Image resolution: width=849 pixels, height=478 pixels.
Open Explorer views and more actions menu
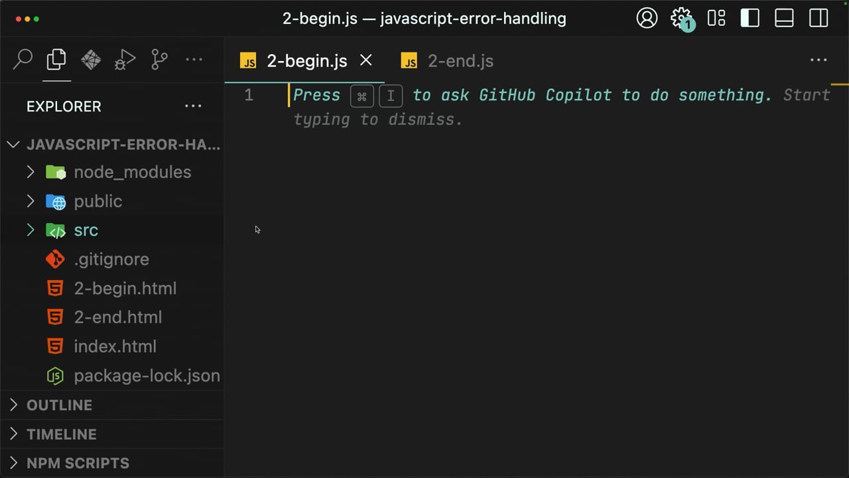[x=193, y=106]
